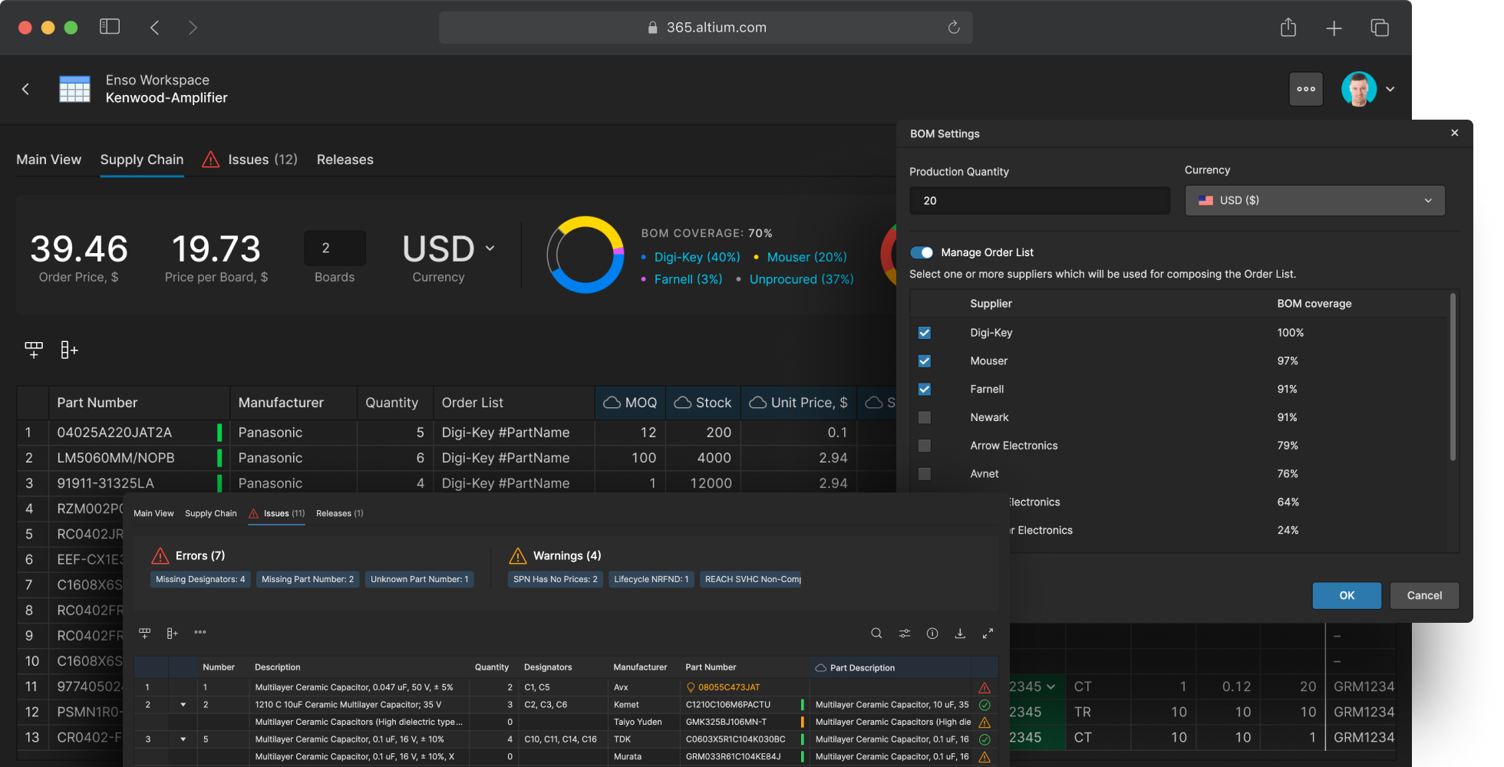Open the Releases tab
Viewport: 1504px width, 767px height.
(345, 160)
